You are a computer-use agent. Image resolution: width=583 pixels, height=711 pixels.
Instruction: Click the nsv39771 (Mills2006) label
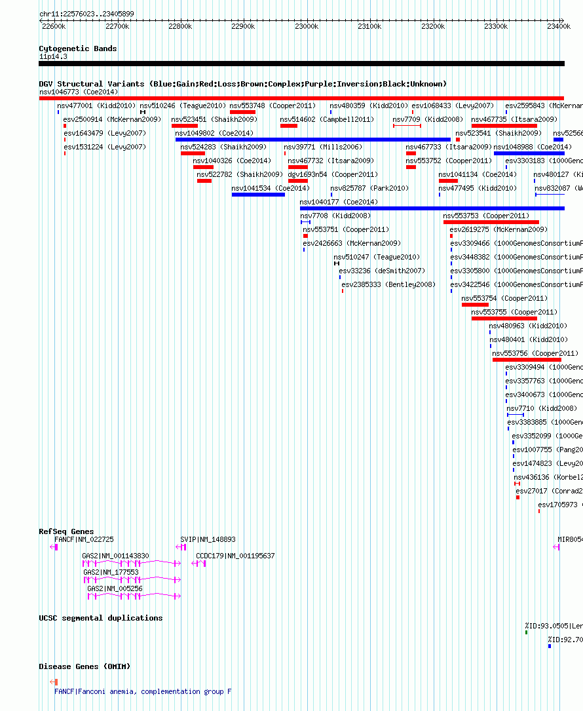tap(323, 147)
